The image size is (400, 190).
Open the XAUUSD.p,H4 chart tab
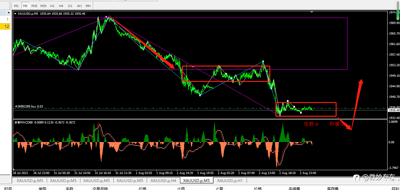(x=163, y=180)
